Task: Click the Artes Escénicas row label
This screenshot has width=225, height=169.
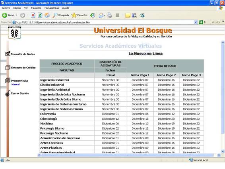Action: coord(52,143)
